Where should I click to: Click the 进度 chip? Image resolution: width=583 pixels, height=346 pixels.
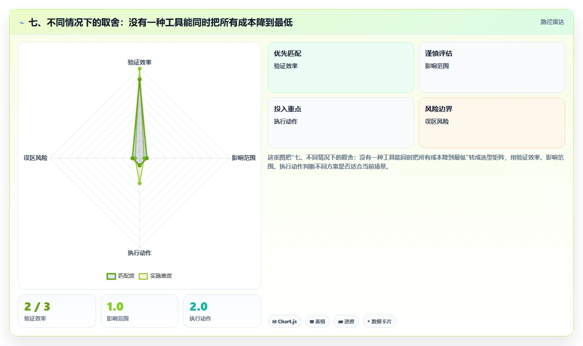346,321
